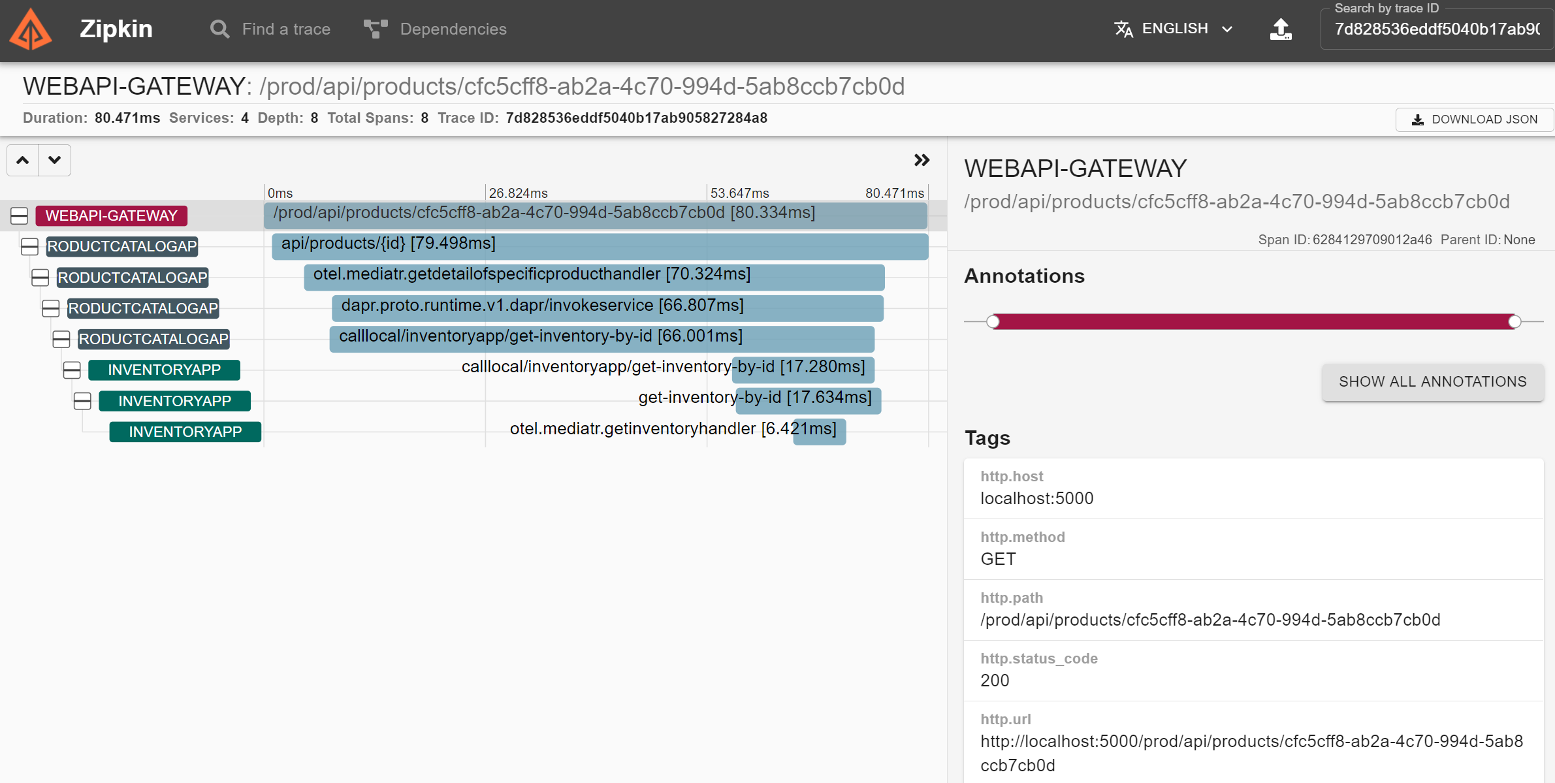Click the Find a trace search icon

220,29
